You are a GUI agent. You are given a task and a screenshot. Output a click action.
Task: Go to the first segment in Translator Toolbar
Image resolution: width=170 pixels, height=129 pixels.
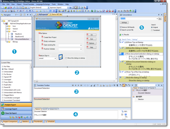[x=73, y=85]
